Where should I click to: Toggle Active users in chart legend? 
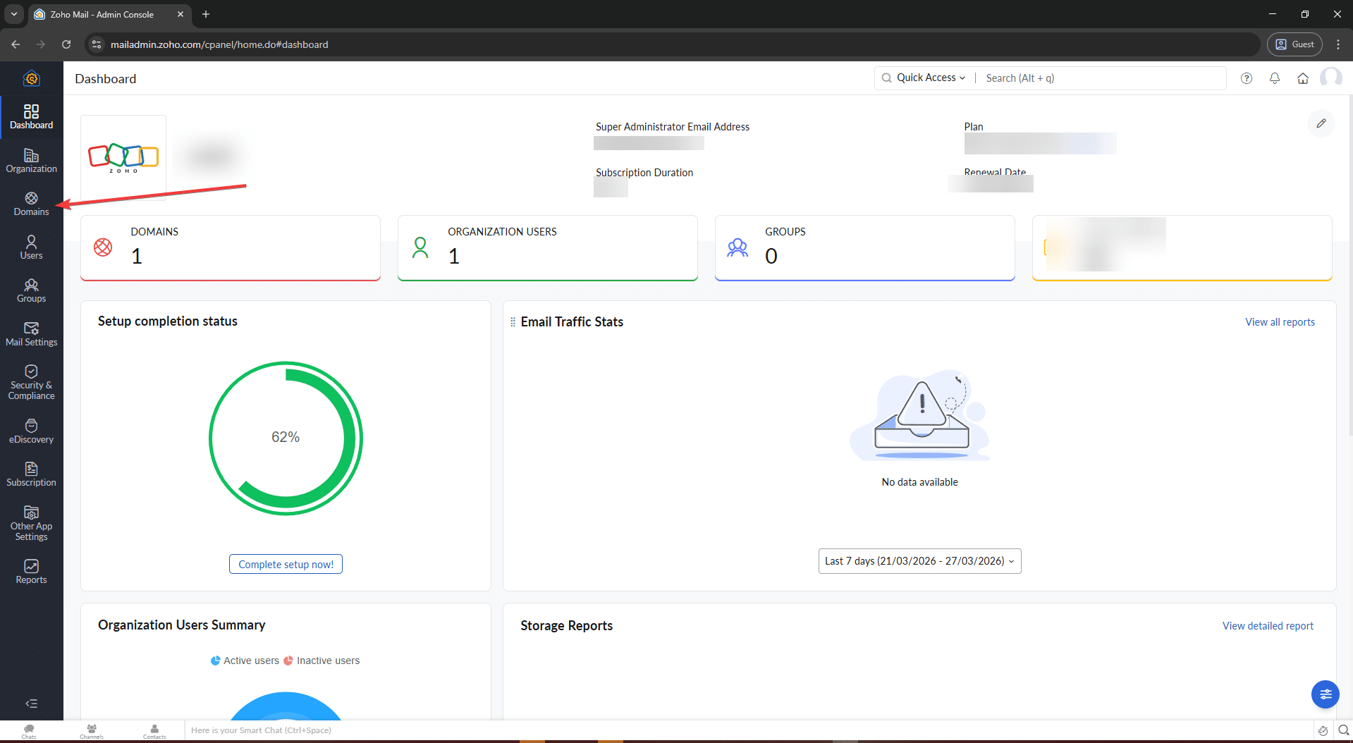coord(245,661)
